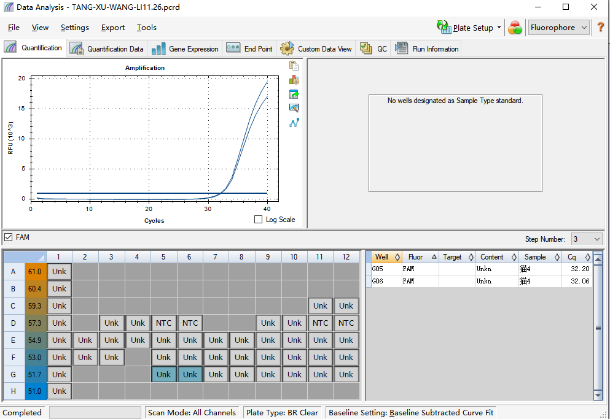Click the 61.0 temperature gradient cell
This screenshot has width=610, height=419.
pos(35,271)
